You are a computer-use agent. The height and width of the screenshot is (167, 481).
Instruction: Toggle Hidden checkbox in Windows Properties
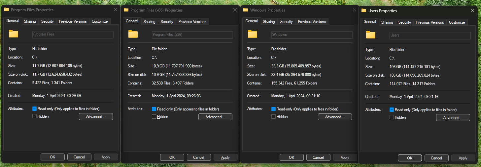(x=273, y=117)
